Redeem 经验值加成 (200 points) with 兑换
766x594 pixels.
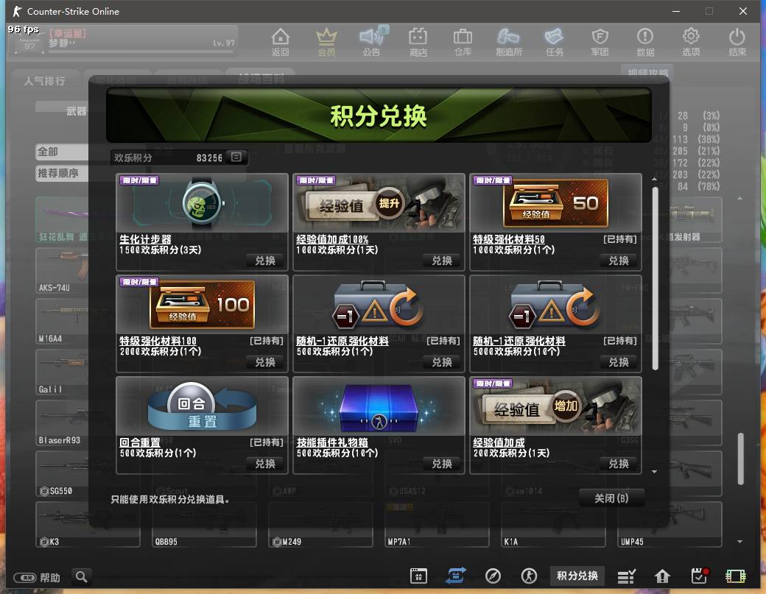(x=619, y=464)
